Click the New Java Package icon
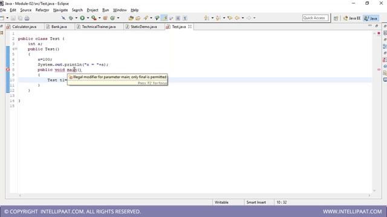The height and width of the screenshot is (217, 387). pos(105,18)
